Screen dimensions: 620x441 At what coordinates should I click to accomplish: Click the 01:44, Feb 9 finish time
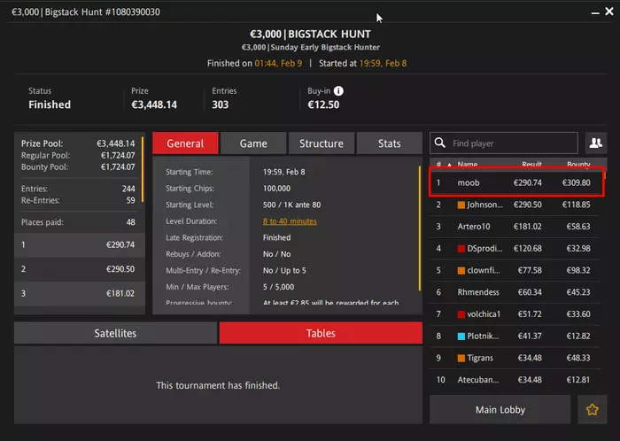tap(278, 63)
